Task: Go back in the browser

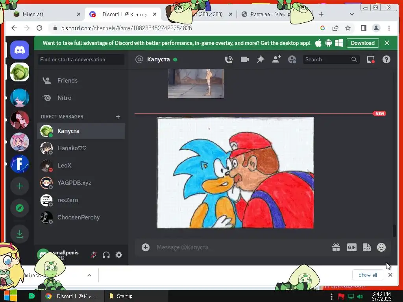Action: click(14, 28)
